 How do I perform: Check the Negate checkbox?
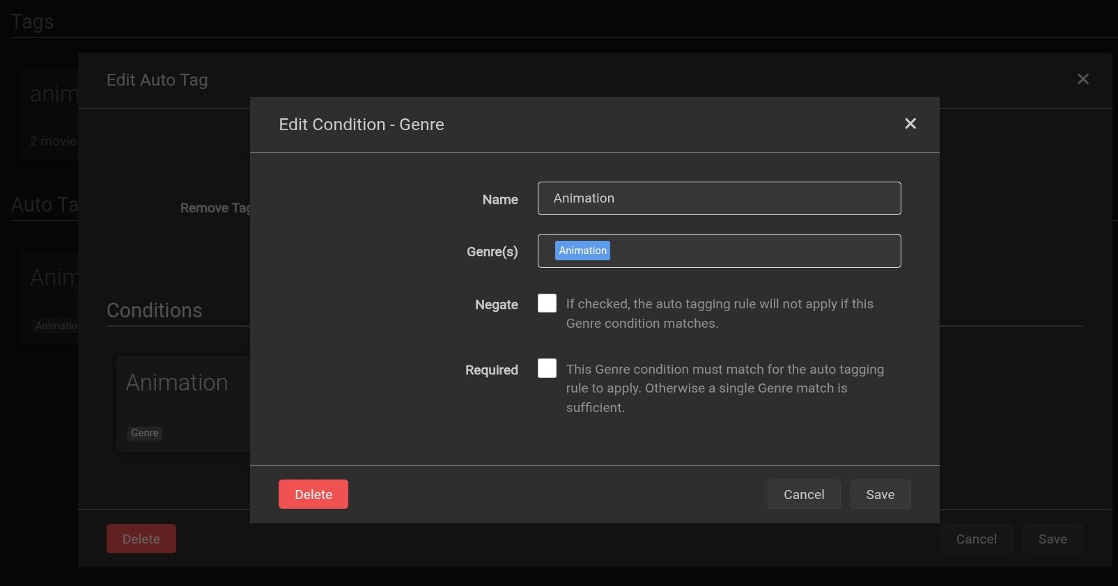click(x=547, y=303)
